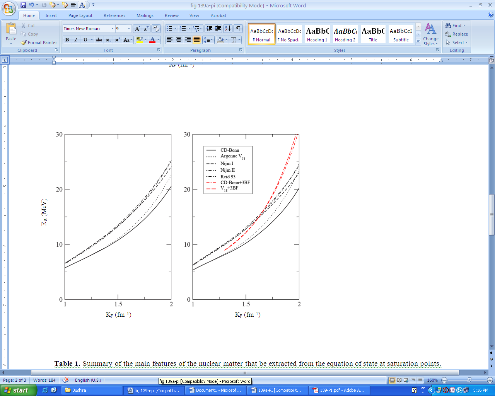Toggle Justify text alignment
The image size is (495, 396).
pos(197,40)
